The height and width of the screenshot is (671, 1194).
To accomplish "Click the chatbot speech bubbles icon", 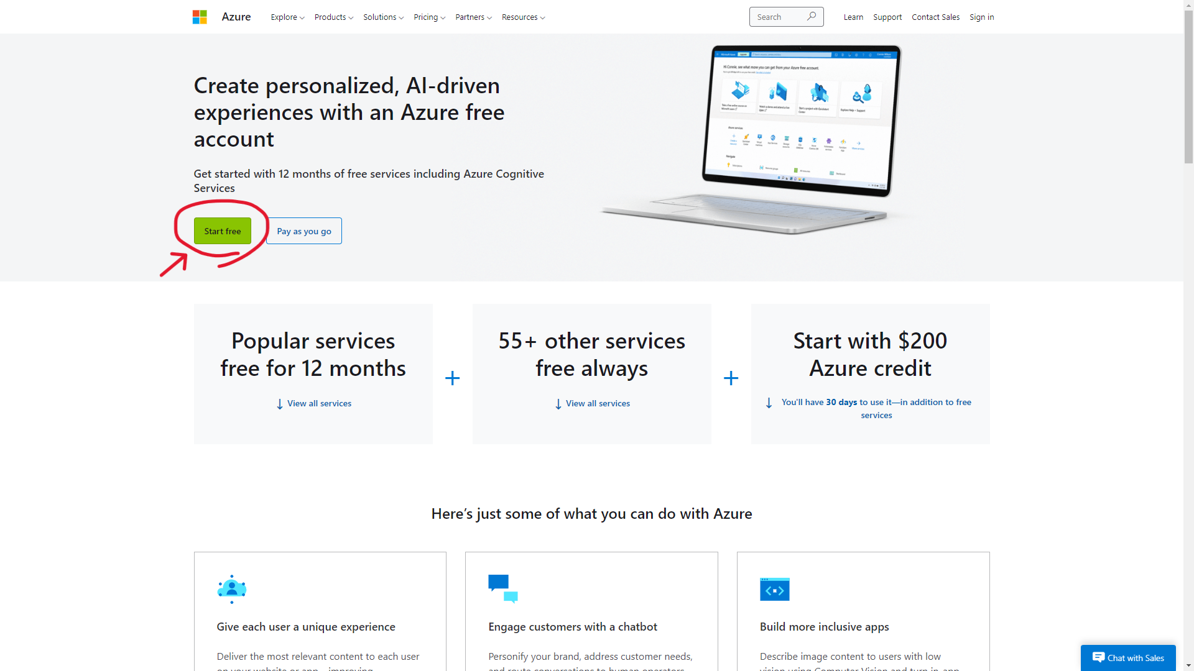I will (x=503, y=589).
